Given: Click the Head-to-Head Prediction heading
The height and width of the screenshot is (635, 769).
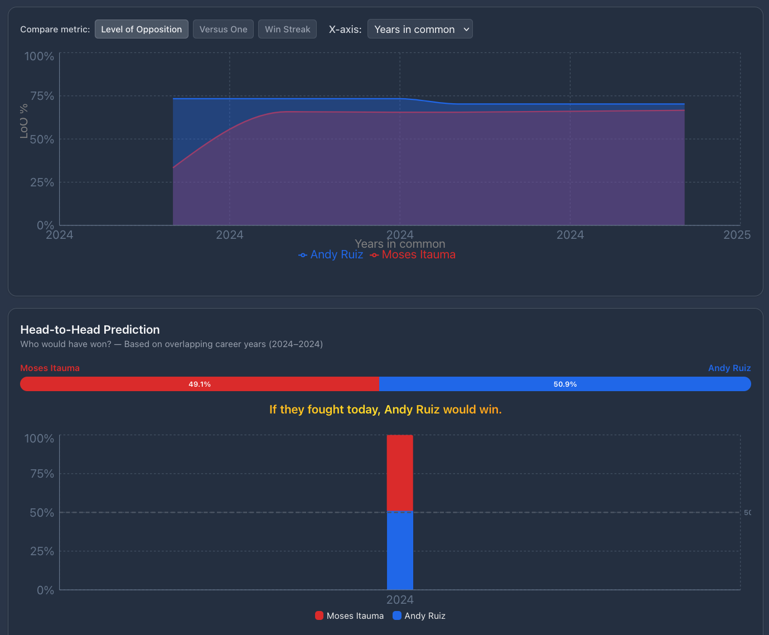Looking at the screenshot, I should [90, 330].
